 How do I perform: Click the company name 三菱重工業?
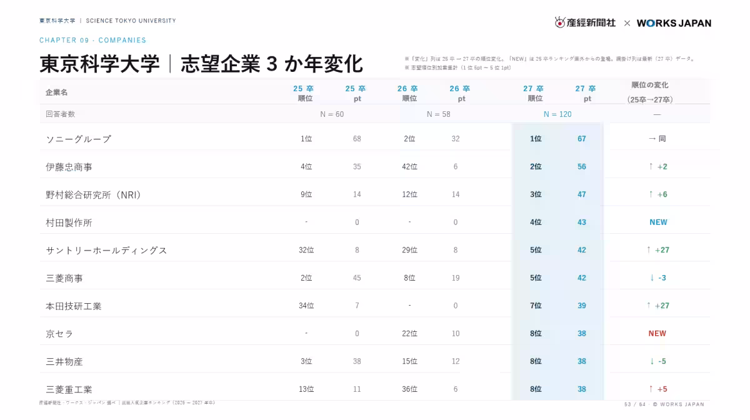(x=69, y=389)
